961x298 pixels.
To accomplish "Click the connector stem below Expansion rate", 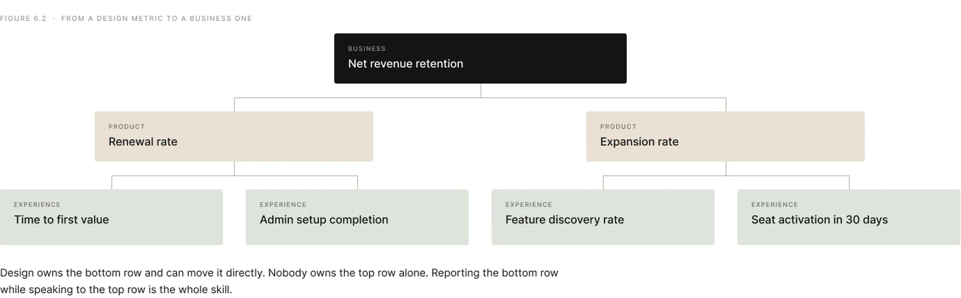I will (726, 168).
